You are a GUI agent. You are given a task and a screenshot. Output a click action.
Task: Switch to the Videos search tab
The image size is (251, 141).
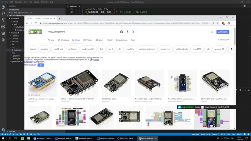click(88, 40)
